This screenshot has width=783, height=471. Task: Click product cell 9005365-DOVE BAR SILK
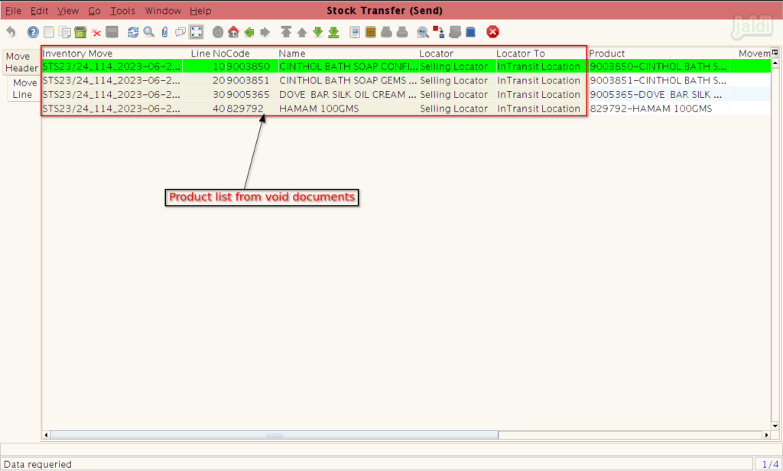click(x=658, y=94)
